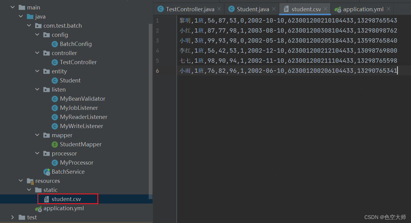Image resolution: width=411 pixels, height=223 pixels.
Task: Close the student.csv tab
Action: coord(326,9)
